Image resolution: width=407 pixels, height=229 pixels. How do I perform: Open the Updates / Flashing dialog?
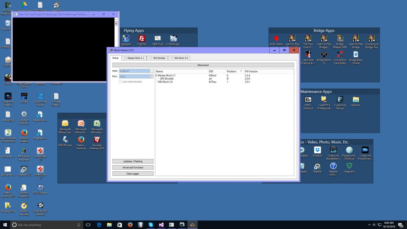(x=133, y=161)
